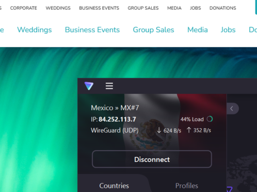Open the Corporate top menu item
The image size is (257, 192).
pyautogui.click(x=24, y=8)
